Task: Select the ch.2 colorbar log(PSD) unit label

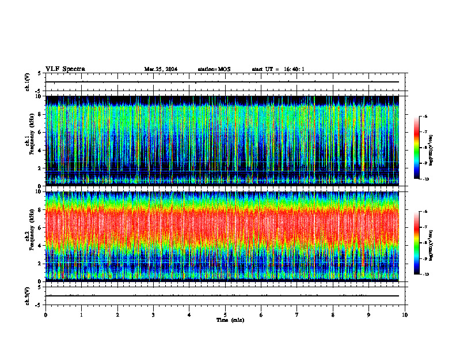Action: click(431, 245)
